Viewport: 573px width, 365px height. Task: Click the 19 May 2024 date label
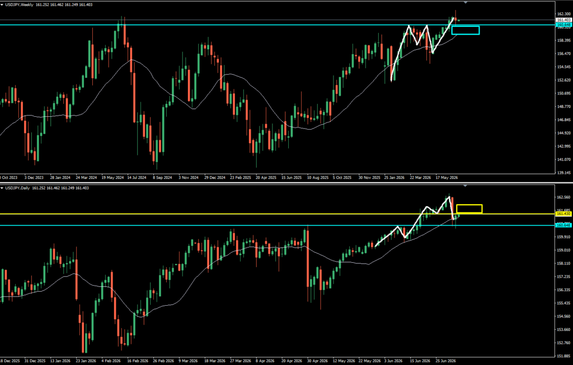coord(112,178)
